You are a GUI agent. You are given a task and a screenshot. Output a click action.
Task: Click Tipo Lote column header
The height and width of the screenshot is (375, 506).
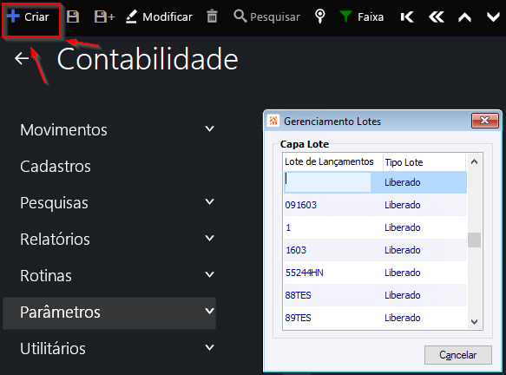(x=404, y=162)
